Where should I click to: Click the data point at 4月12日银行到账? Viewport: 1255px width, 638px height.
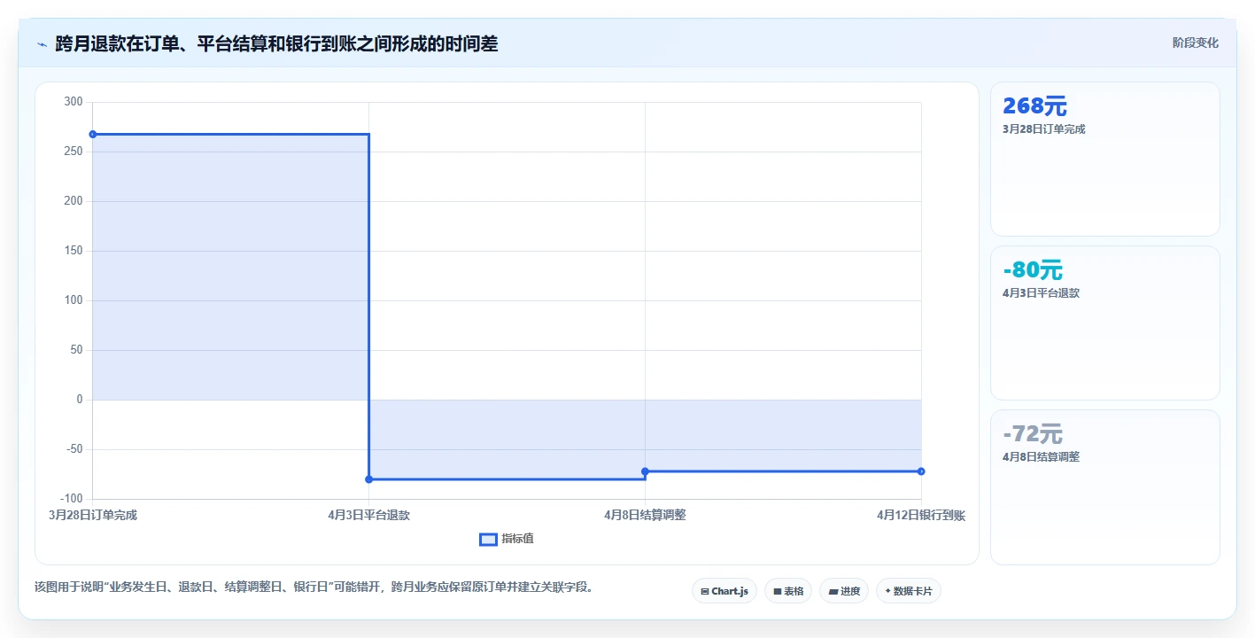tap(921, 471)
